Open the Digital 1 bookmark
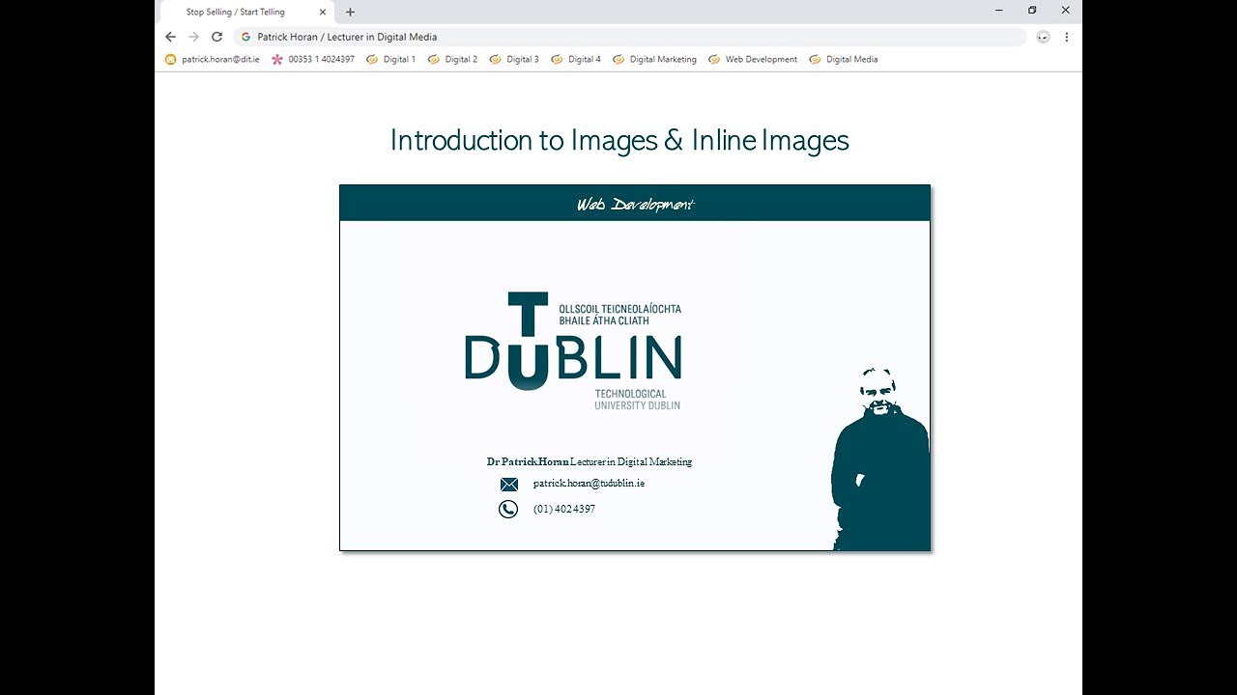 [x=391, y=59]
